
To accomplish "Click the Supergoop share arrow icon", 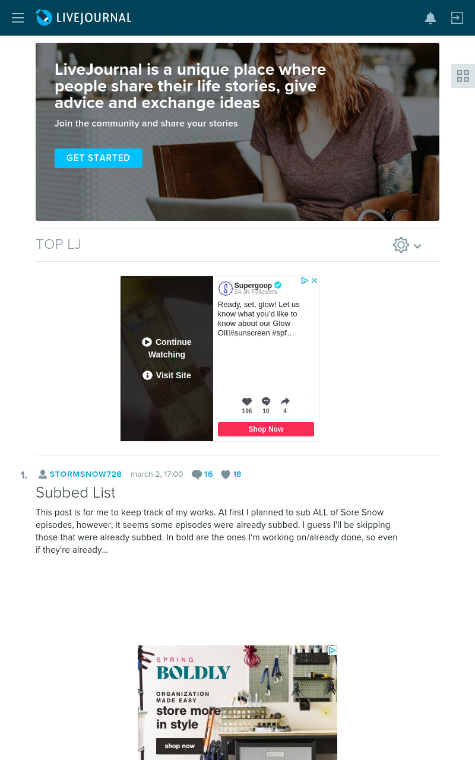I will (x=285, y=401).
